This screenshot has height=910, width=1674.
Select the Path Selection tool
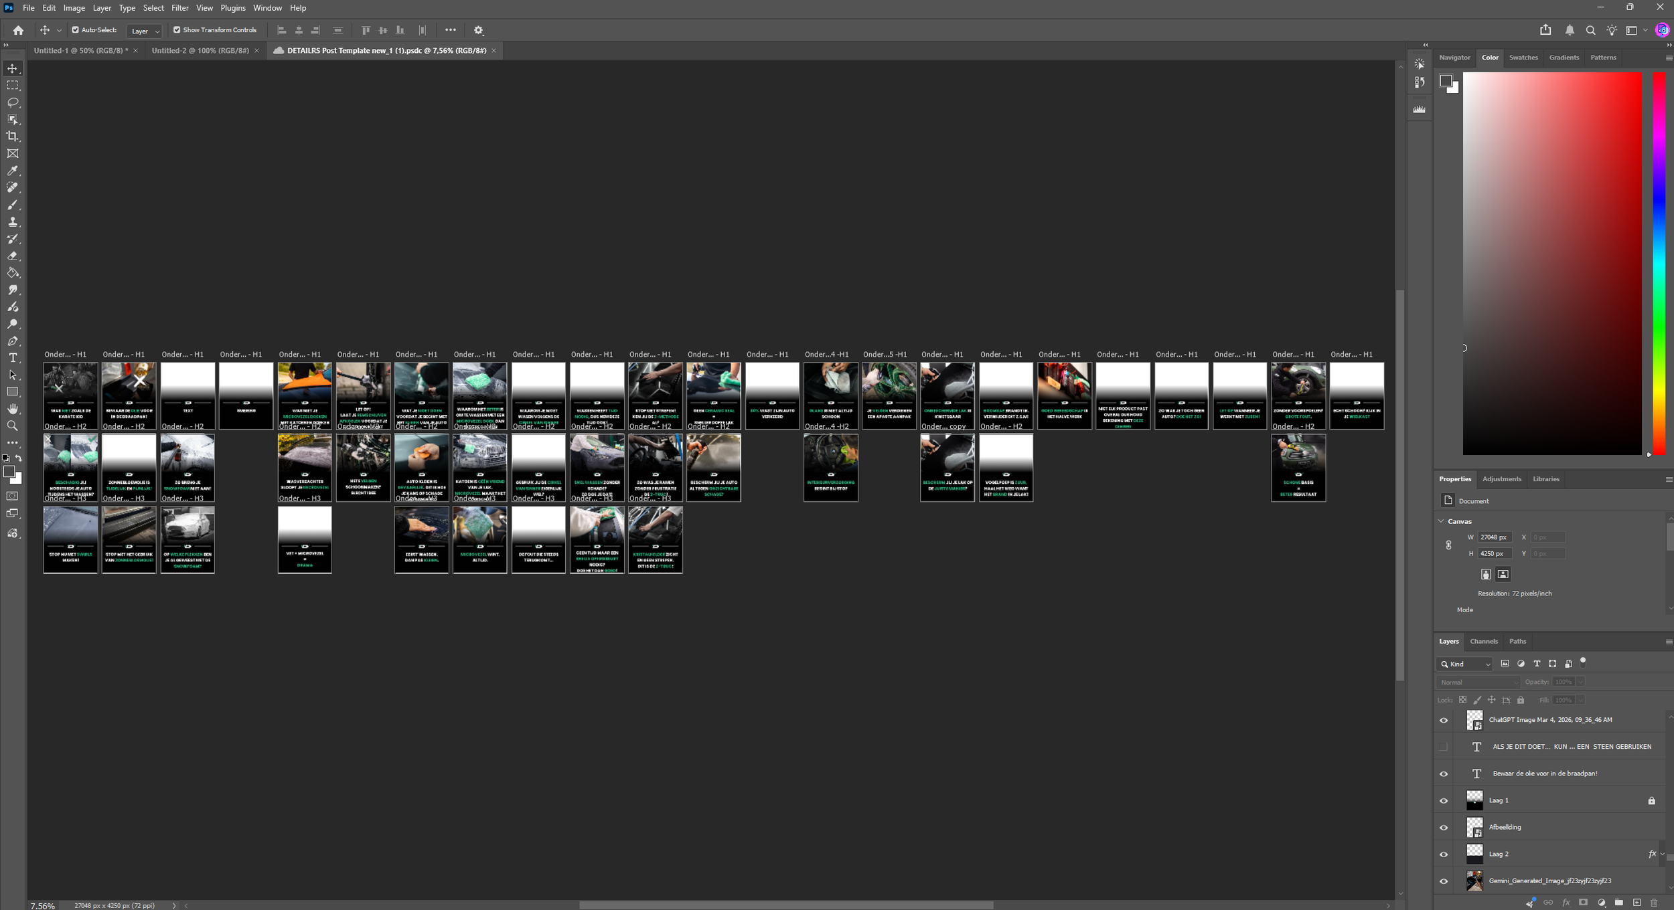pyautogui.click(x=13, y=375)
